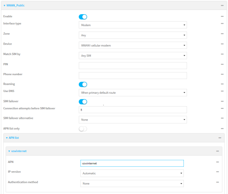This screenshot has width=228, height=194.
Task: Collapse the vzwinternet entry
Action: (x=17, y=151)
